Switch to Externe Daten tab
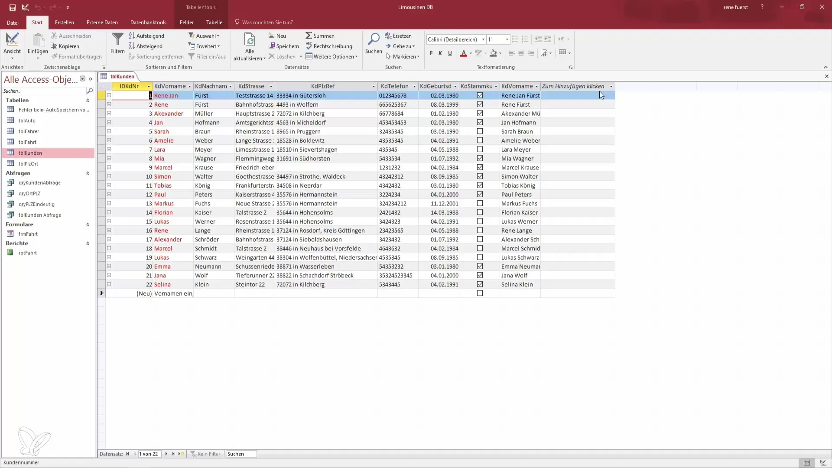The height and width of the screenshot is (468, 832). (x=102, y=23)
